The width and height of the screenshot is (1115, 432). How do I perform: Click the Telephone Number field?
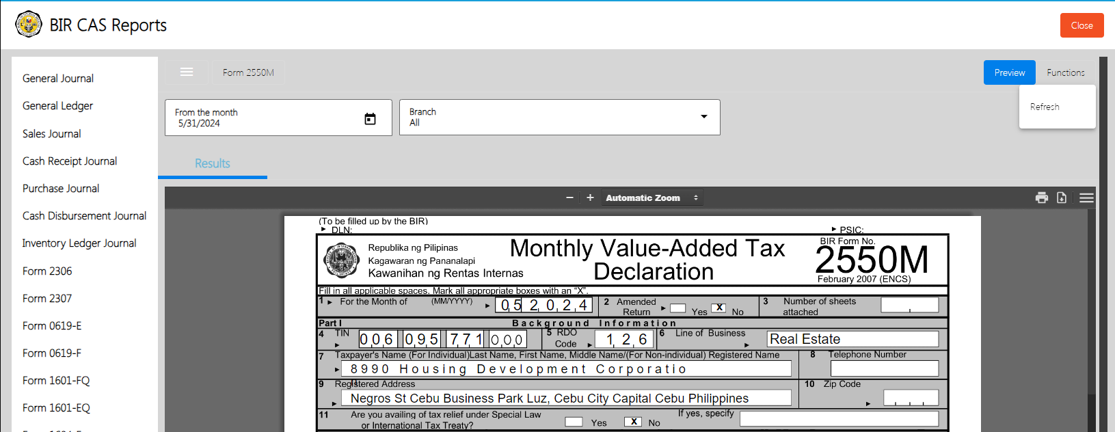[x=885, y=368]
